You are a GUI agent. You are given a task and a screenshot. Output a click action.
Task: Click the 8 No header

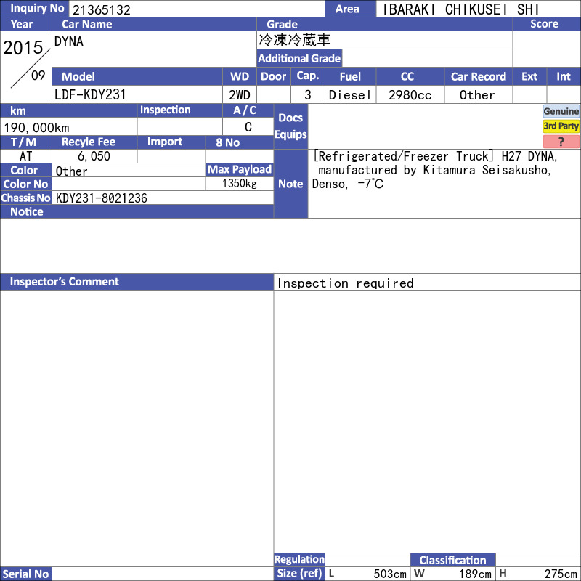240,142
